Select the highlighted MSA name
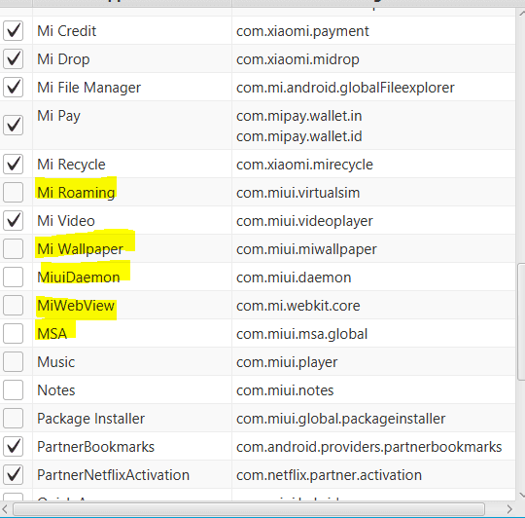 52,334
